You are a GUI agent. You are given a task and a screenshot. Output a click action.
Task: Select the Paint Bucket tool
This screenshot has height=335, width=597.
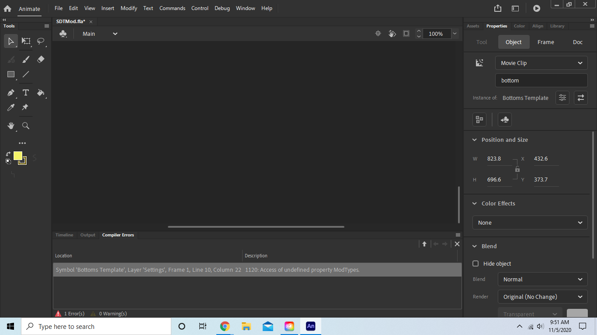pyautogui.click(x=41, y=92)
